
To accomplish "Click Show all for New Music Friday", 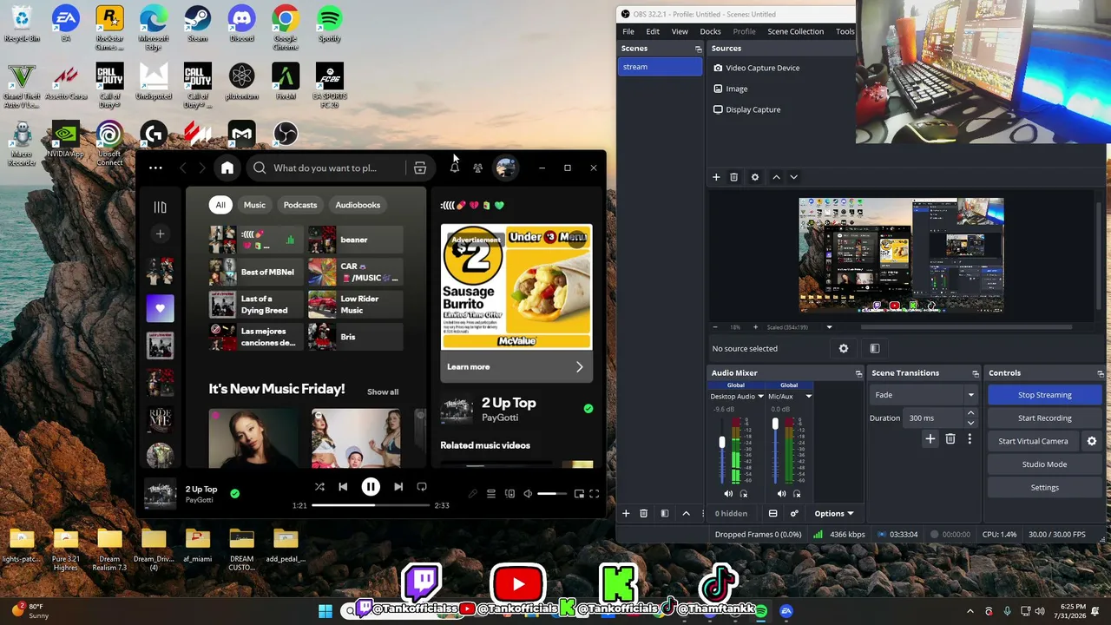I will 383,392.
